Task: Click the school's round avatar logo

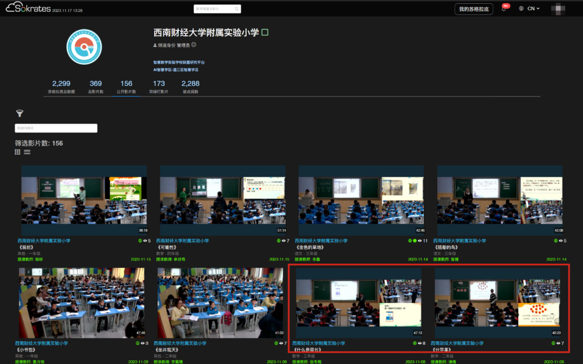Action: point(84,47)
